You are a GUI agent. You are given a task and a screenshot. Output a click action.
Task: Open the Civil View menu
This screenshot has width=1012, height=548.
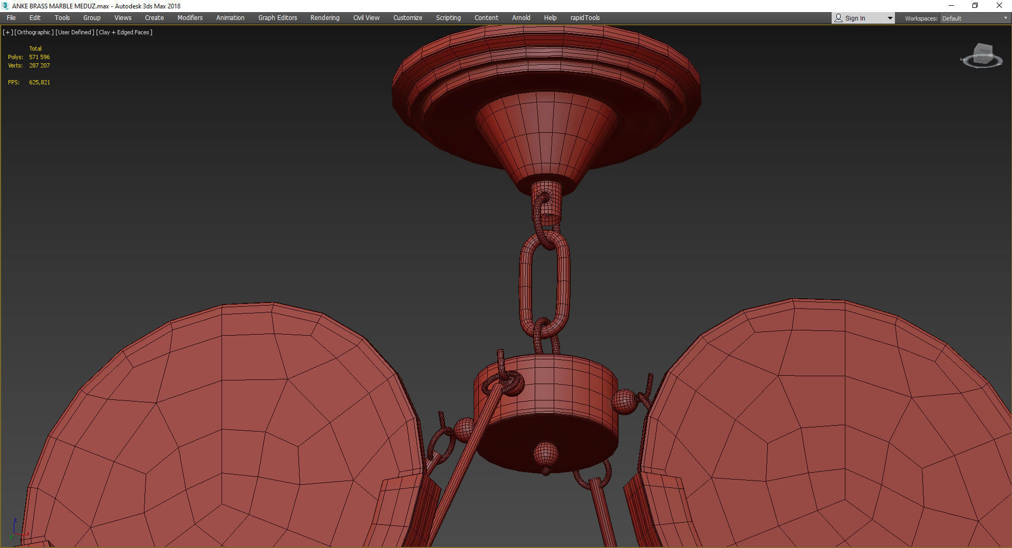367,18
